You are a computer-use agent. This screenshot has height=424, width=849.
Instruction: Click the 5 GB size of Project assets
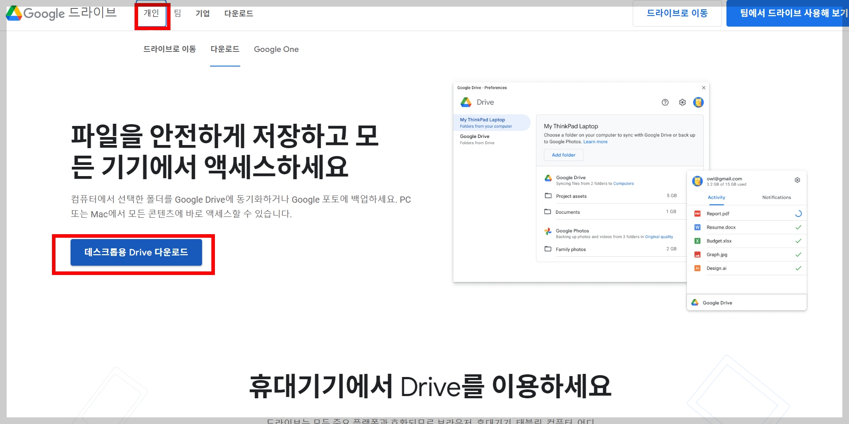[671, 196]
